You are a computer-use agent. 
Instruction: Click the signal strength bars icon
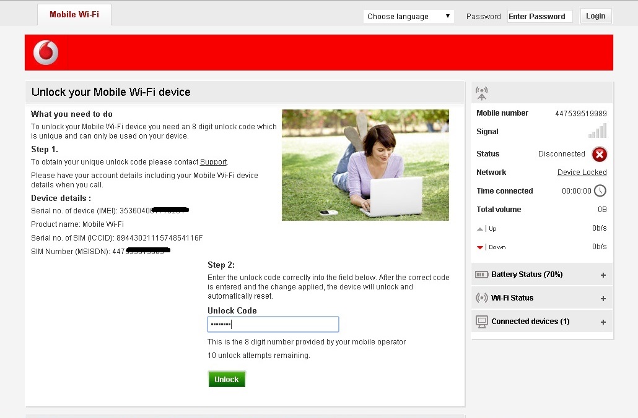click(x=596, y=131)
